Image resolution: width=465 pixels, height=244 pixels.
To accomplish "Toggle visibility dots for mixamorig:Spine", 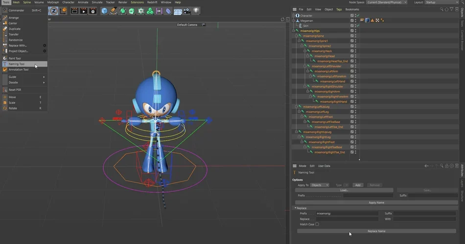I will pyautogui.click(x=355, y=36).
